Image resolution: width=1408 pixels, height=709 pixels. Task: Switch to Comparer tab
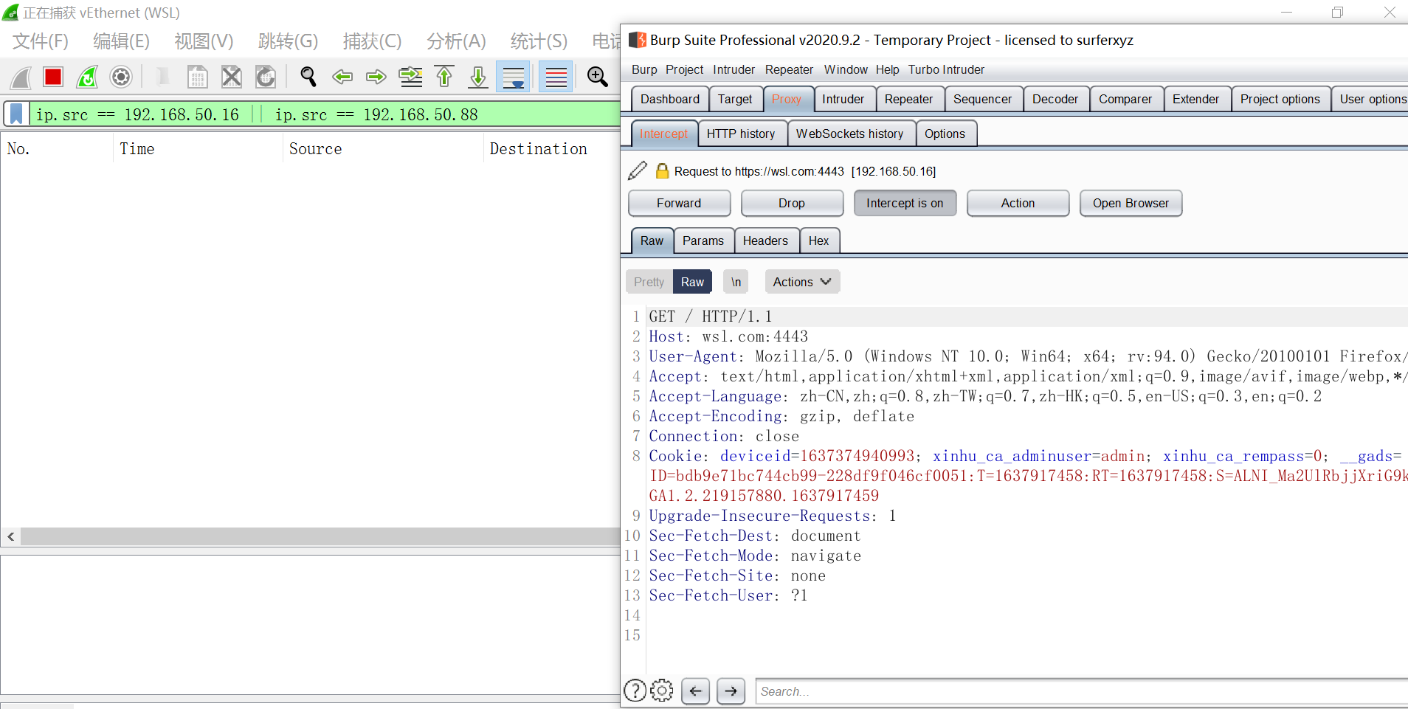(x=1125, y=99)
